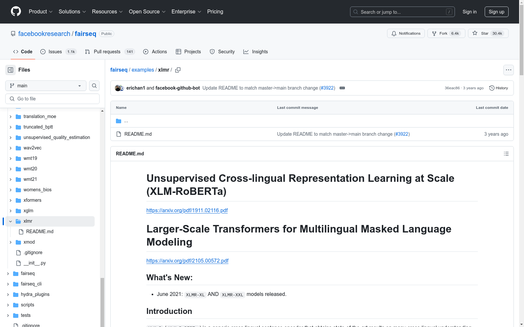Collapse the file tree side panel icon
The image size is (524, 327).
point(10,70)
